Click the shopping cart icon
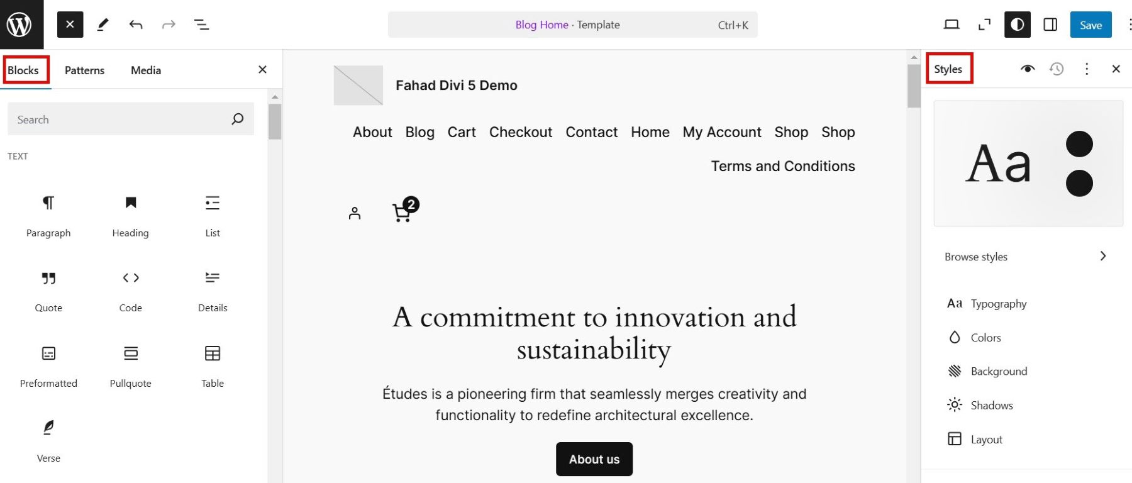Screen dimensions: 1132x483 coord(402,212)
